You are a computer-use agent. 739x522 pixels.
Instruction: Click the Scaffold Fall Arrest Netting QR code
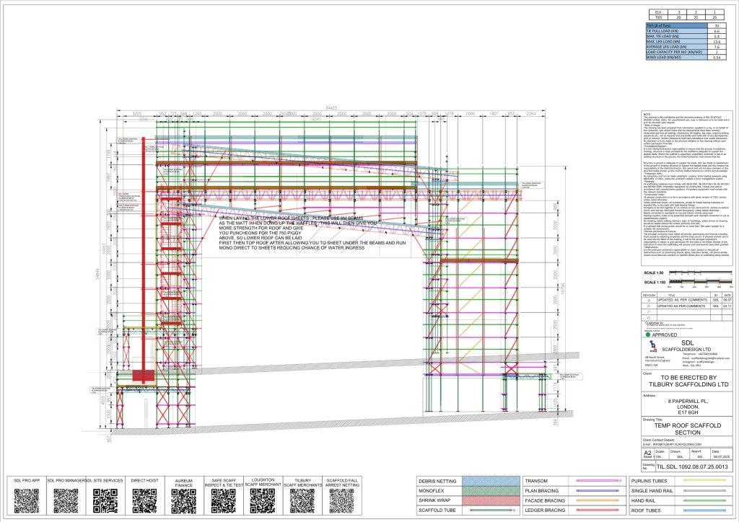pos(341,500)
